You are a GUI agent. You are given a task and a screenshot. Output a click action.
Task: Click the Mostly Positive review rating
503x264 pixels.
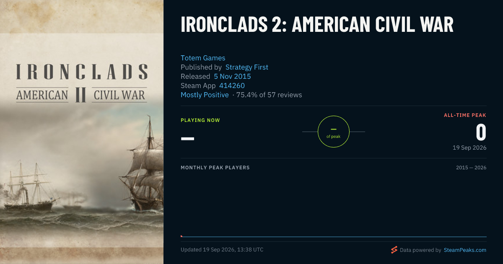point(205,95)
